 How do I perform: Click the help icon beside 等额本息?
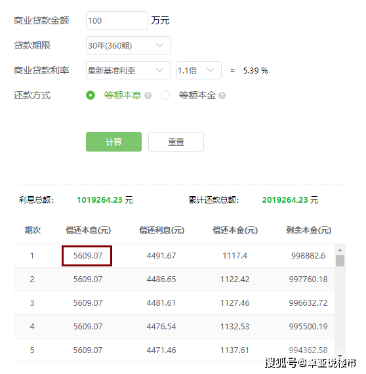click(x=148, y=96)
